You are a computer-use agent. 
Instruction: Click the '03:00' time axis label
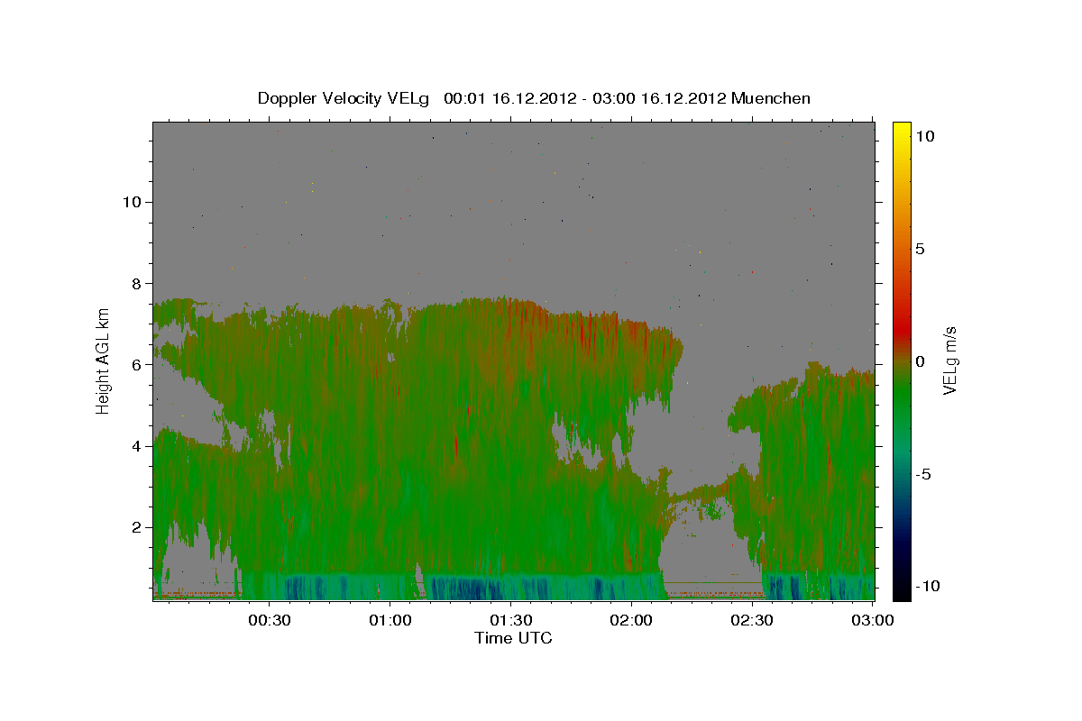click(x=872, y=620)
